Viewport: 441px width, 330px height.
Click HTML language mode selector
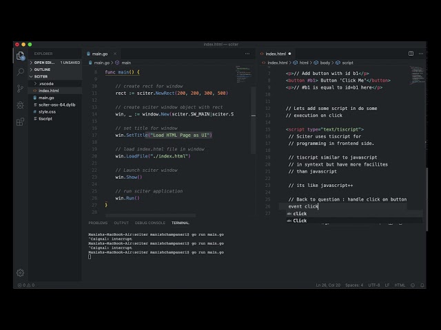pyautogui.click(x=400, y=285)
